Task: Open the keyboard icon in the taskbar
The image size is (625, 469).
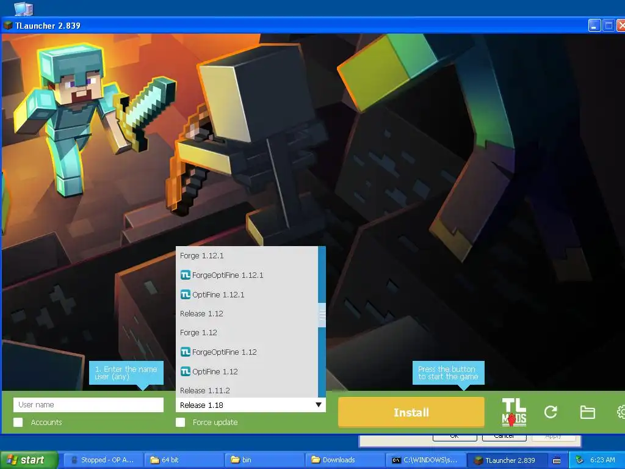Action: (557, 460)
